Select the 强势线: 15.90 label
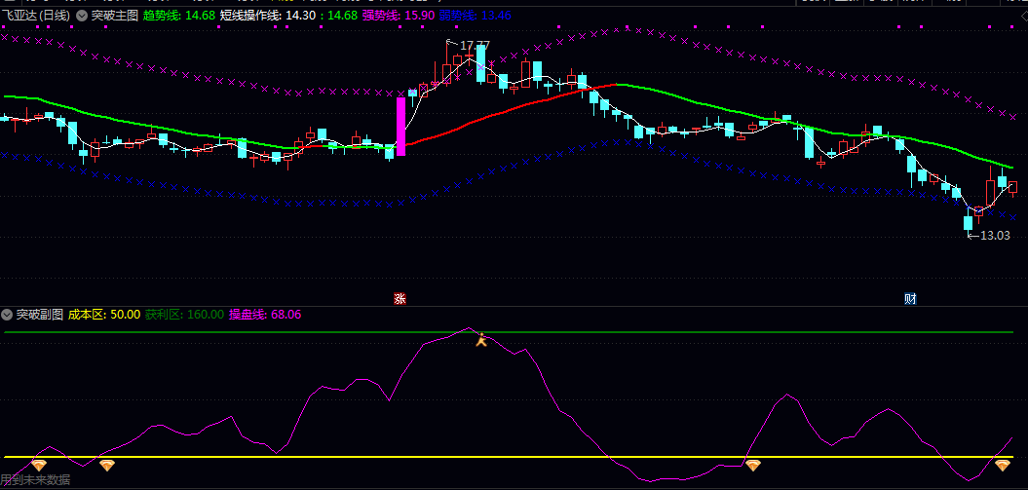This screenshot has height=490, width=1028. tap(400, 15)
